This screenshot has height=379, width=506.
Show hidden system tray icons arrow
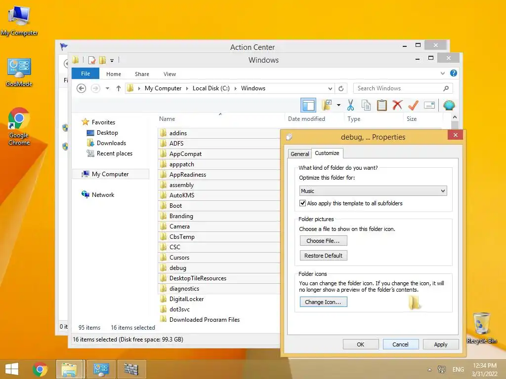pos(429,370)
